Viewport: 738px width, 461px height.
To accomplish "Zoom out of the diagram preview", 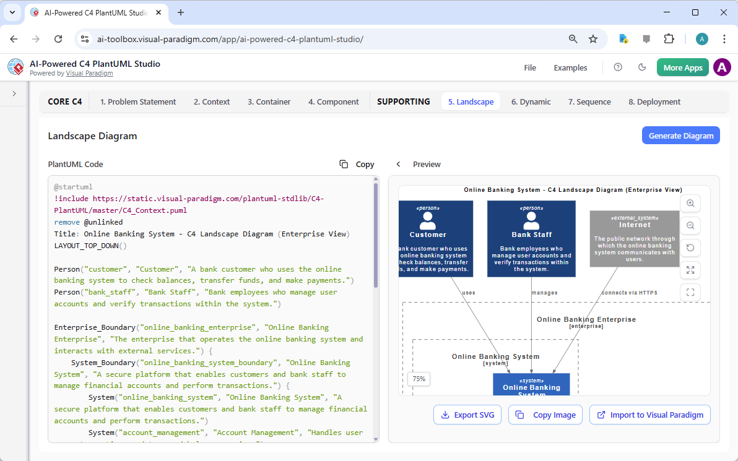I will (x=690, y=225).
